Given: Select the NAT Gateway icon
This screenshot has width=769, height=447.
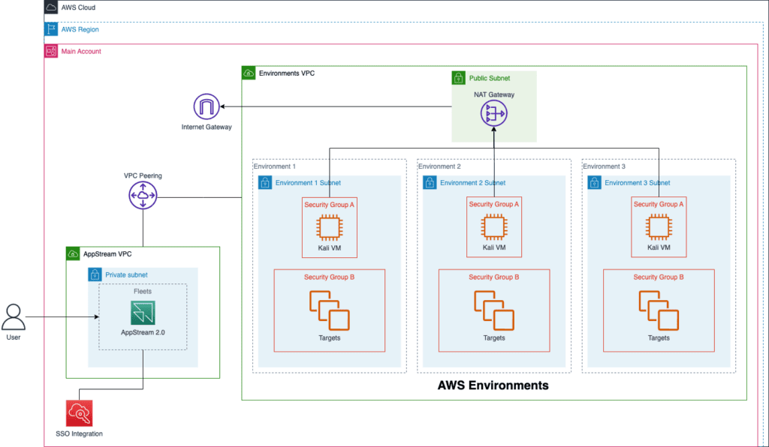Looking at the screenshot, I should click(493, 112).
